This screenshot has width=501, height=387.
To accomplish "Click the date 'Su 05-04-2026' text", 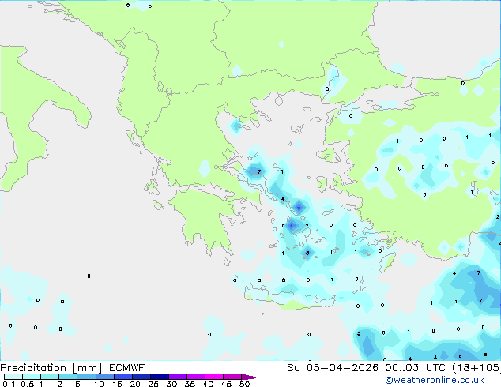I will pos(334,368).
